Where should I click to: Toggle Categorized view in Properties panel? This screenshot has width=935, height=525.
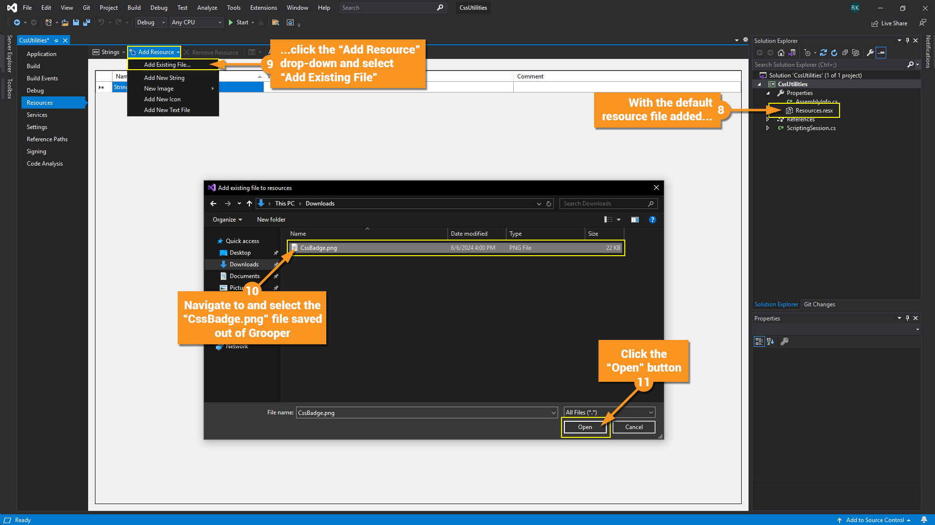point(759,341)
